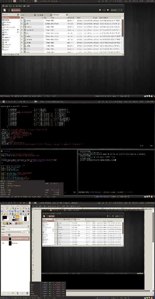Click the Name column header to sort
The width and height of the screenshot is (155, 299).
pos(32,17)
